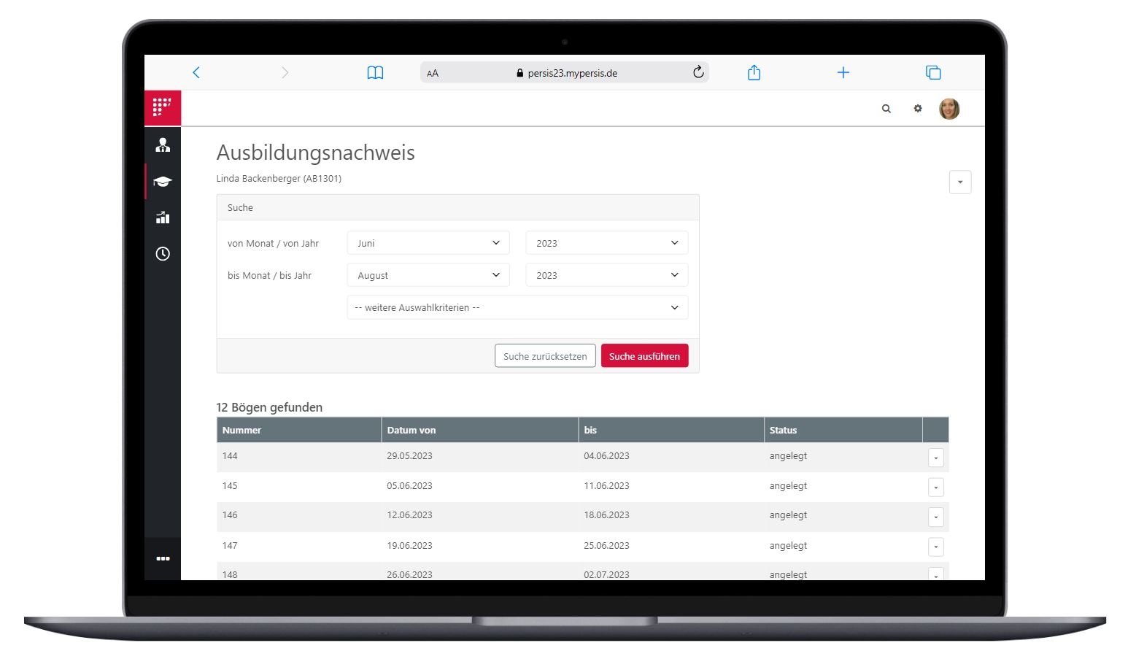
Task: Open the settings gear icon
Action: [x=918, y=109]
